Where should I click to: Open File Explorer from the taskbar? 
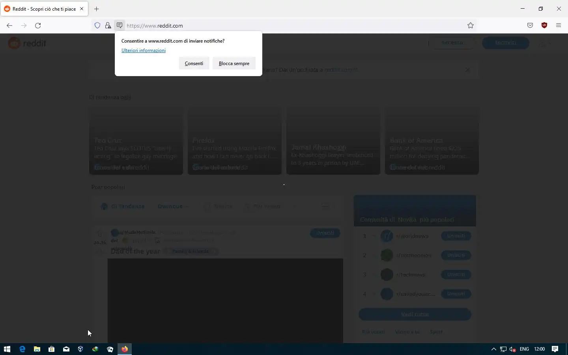37,349
